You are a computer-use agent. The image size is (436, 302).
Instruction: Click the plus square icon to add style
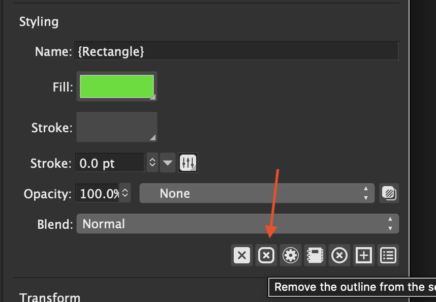[x=363, y=255]
